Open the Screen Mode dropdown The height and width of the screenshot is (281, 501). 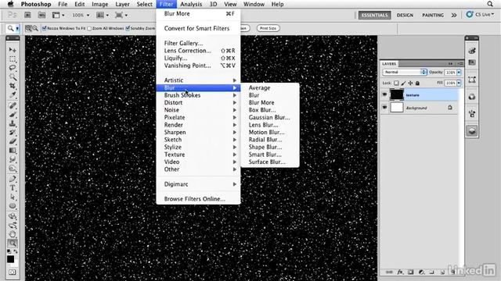click(x=121, y=15)
